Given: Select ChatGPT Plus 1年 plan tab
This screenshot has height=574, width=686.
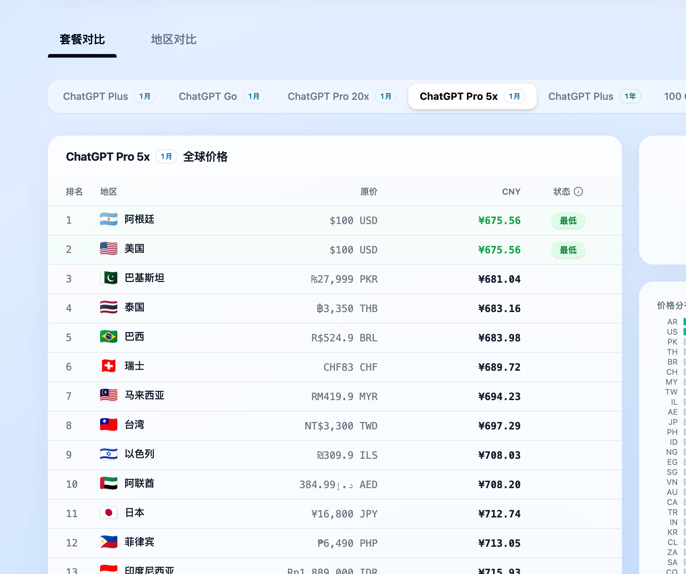Looking at the screenshot, I should coord(594,96).
